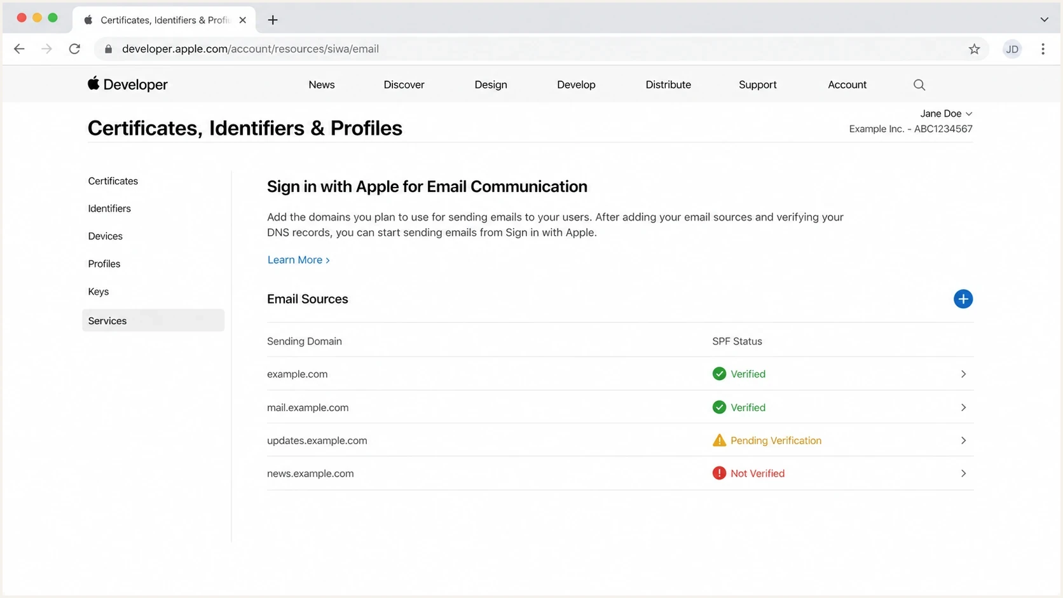Click the red alert icon for news.example.com

(x=719, y=473)
